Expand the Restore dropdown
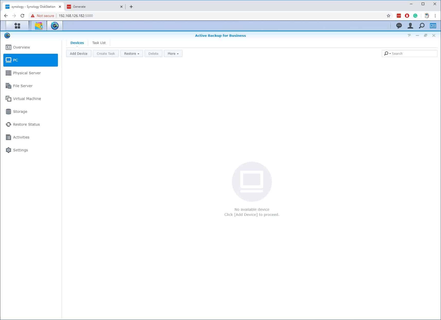 point(132,53)
